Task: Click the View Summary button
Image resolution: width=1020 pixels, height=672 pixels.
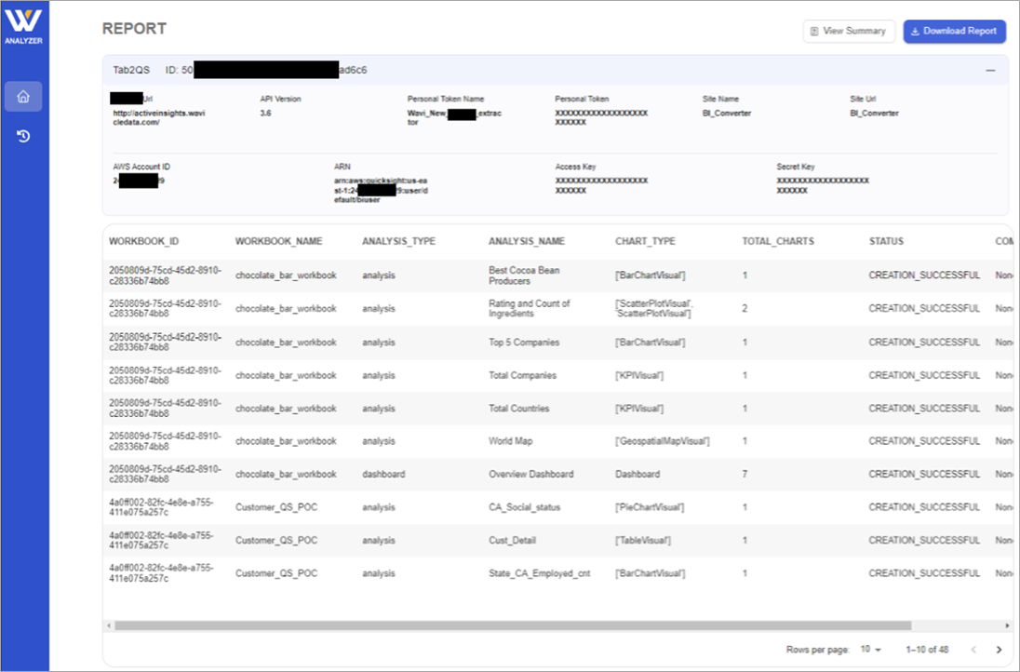Action: (x=849, y=32)
